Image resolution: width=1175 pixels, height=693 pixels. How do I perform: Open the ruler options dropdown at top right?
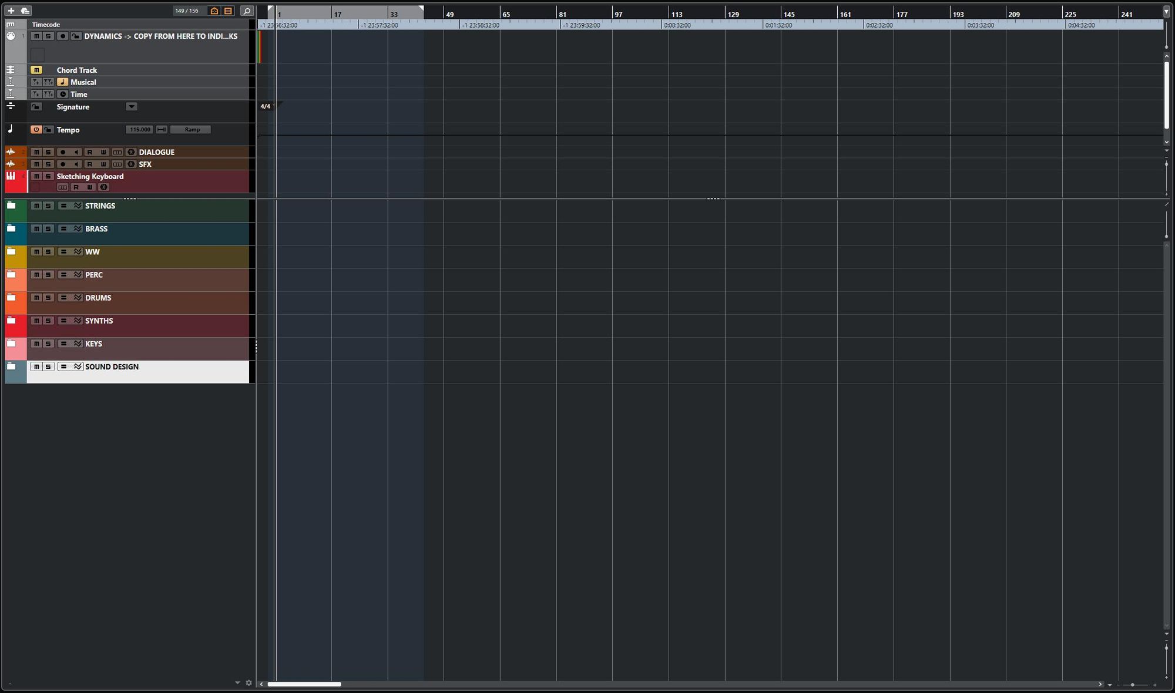coord(1166,12)
